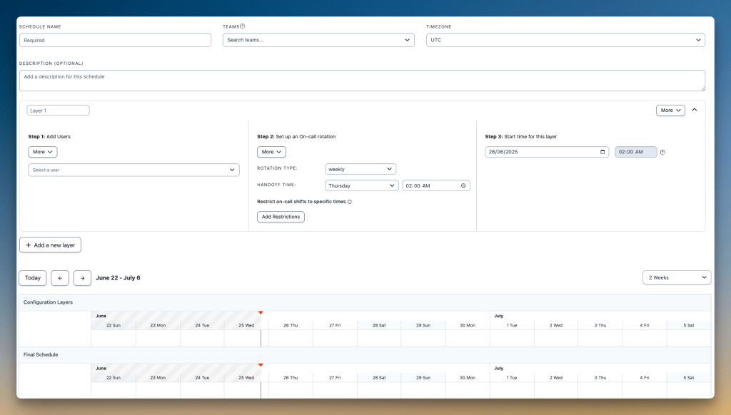Jump to Today in the schedule view

[32, 277]
